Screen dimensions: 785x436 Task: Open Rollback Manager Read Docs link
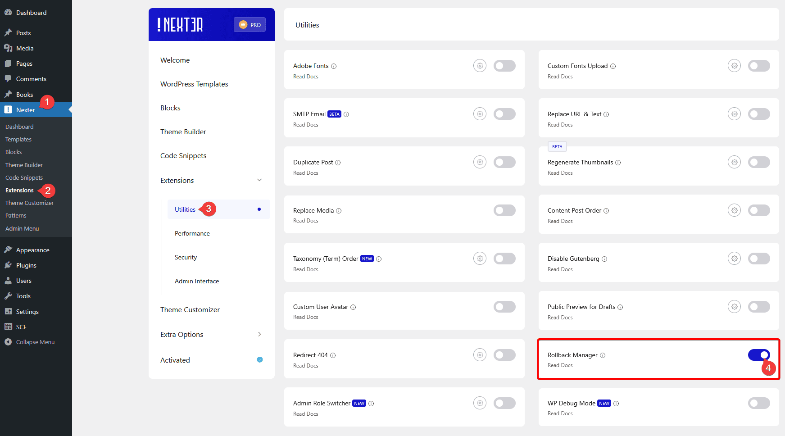(x=560, y=365)
